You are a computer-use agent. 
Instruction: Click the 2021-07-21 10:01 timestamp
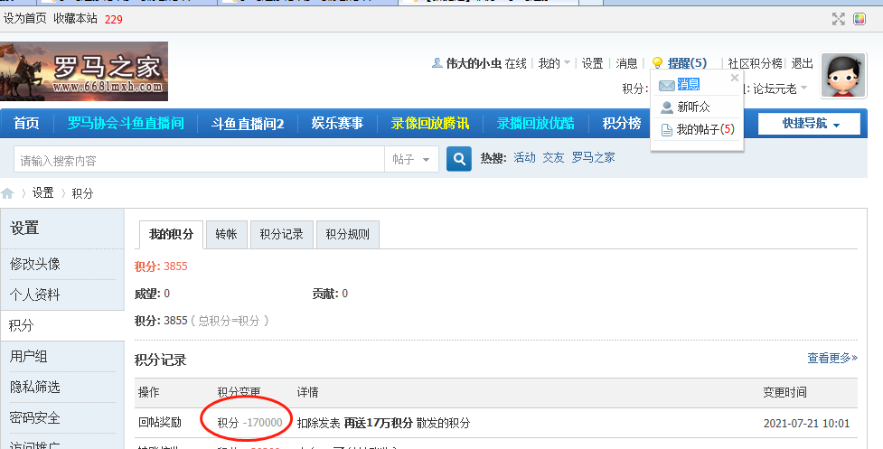806,423
